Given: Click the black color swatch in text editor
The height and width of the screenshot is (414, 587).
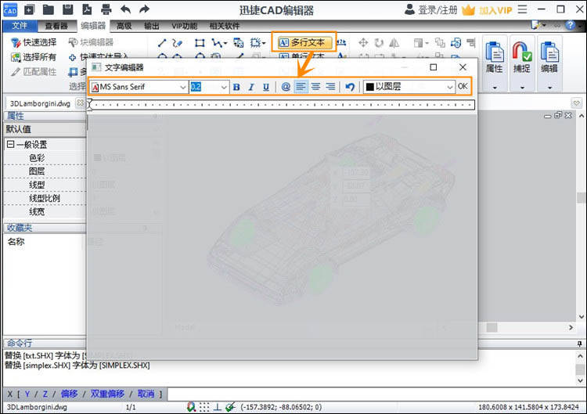Looking at the screenshot, I should pos(370,87).
